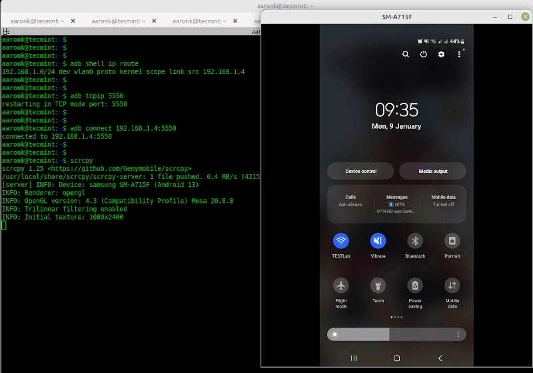The image size is (533, 373).
Task: Tap the Android back navigation button
Action: tap(440, 358)
